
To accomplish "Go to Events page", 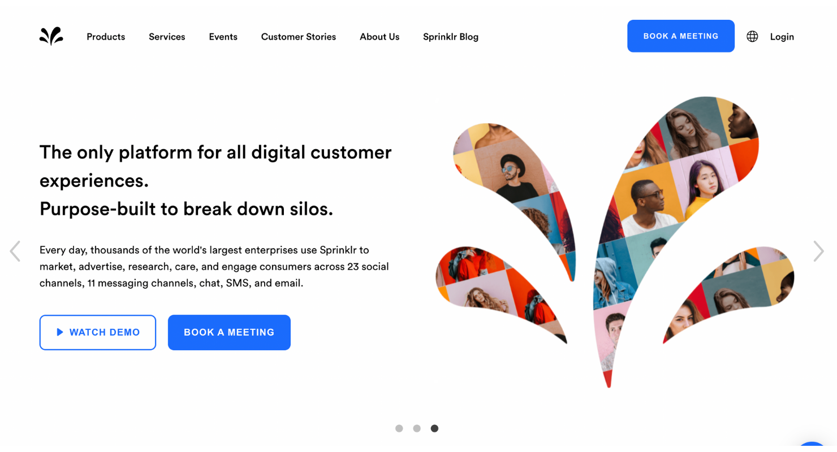I will click(x=223, y=37).
